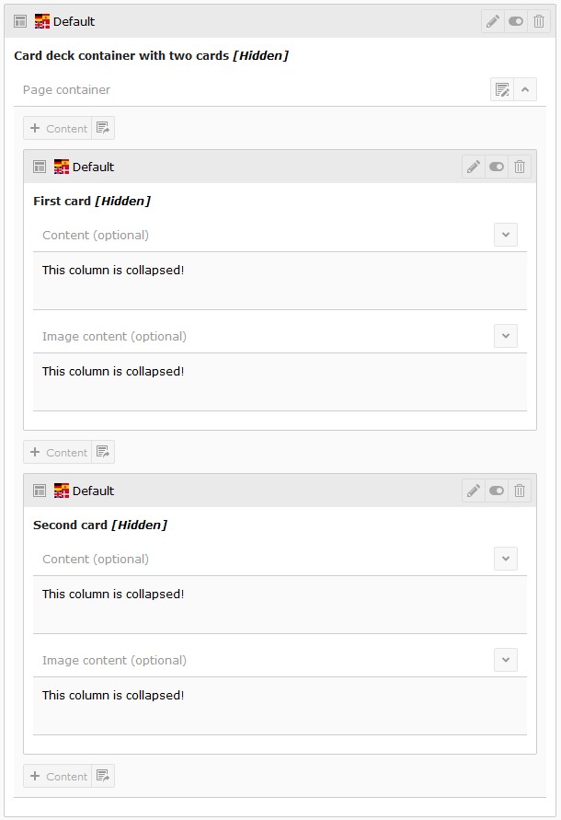Edit the First card element

click(x=474, y=167)
